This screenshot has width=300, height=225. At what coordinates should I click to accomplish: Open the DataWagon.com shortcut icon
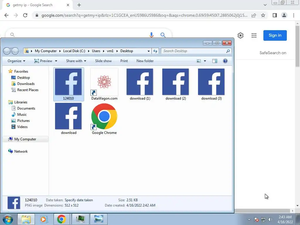point(104,84)
